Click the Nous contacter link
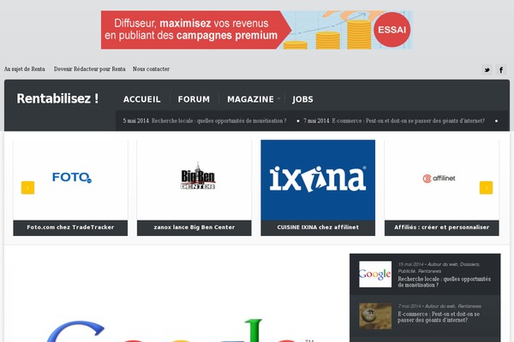 pyautogui.click(x=151, y=69)
